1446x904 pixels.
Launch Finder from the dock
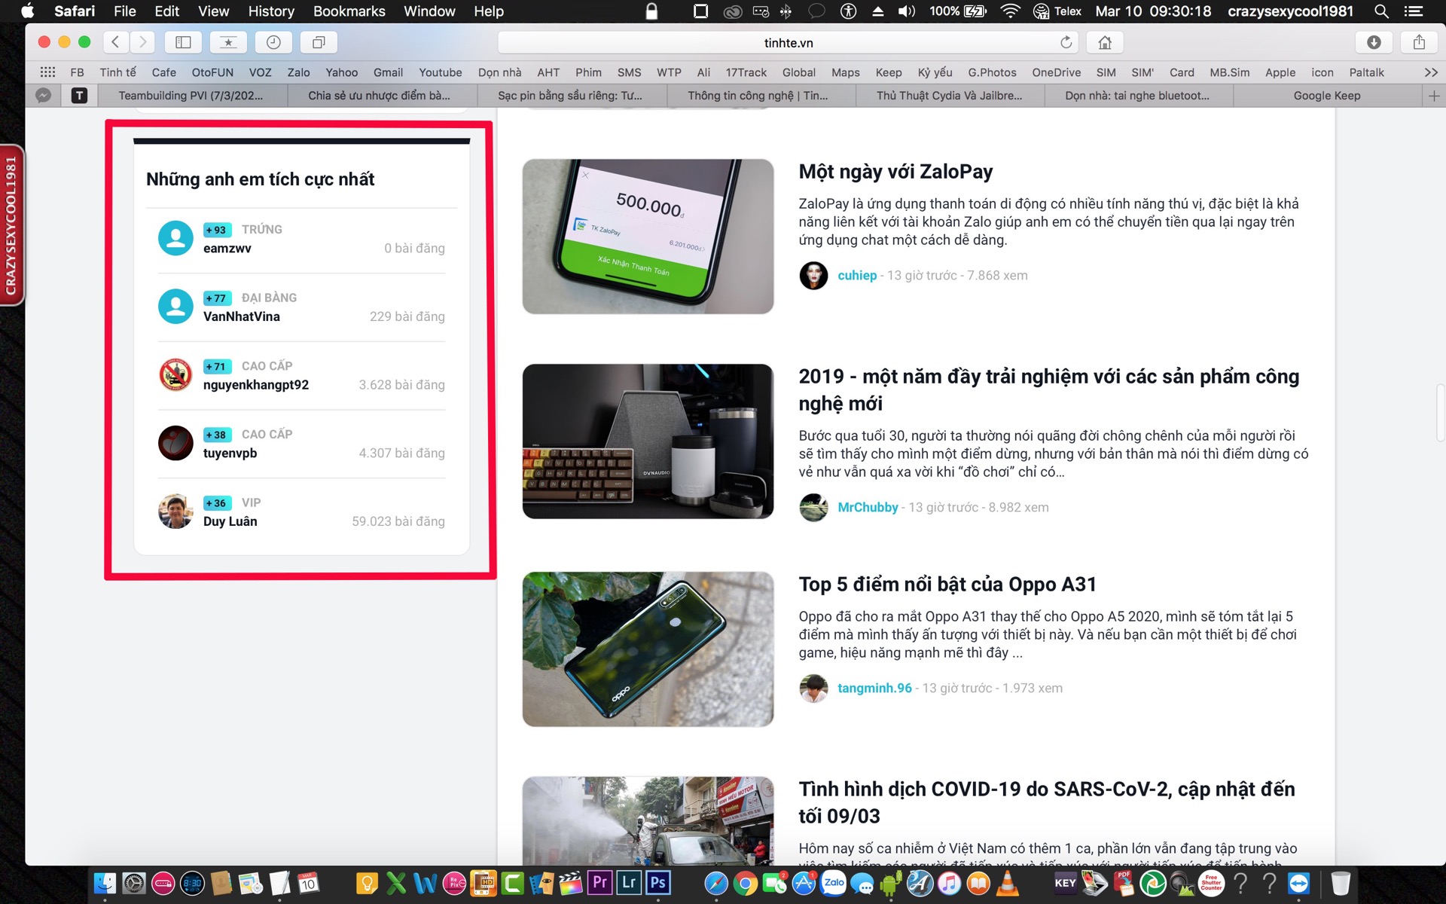click(x=105, y=883)
